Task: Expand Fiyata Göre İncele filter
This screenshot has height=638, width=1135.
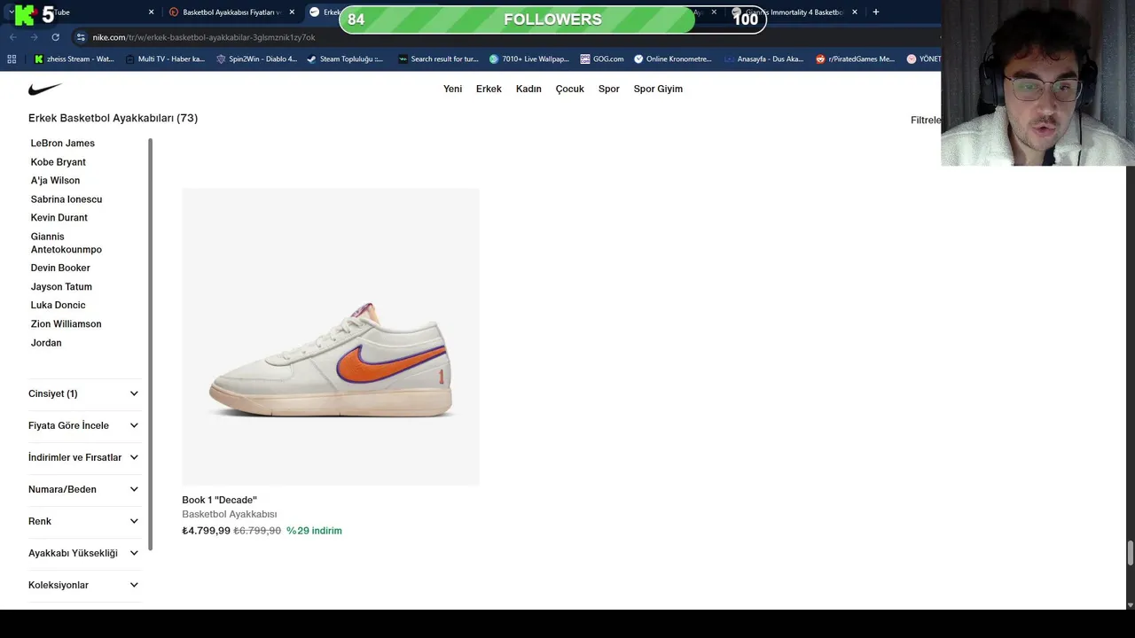Action: tap(84, 425)
